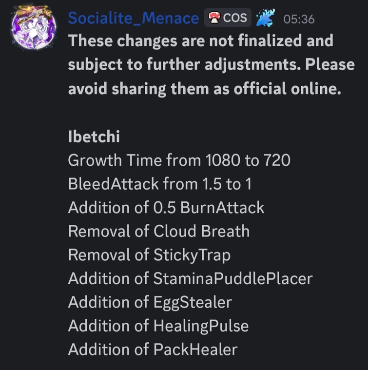The image size is (368, 370).
Task: Click the line "avoid sharing them as official online."
Action: pos(204,89)
